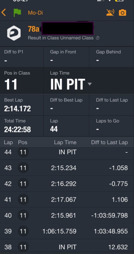Viewport: 134px width, 254px height.
Task: Tap the Best Lap 2:14.172 value
Action: click(17, 109)
